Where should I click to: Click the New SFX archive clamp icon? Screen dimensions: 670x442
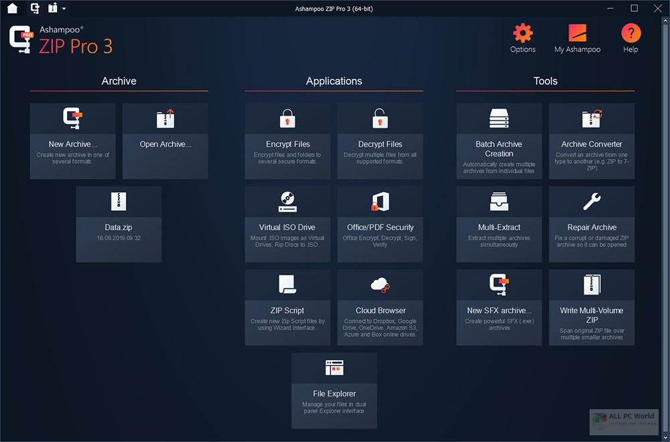click(x=499, y=285)
